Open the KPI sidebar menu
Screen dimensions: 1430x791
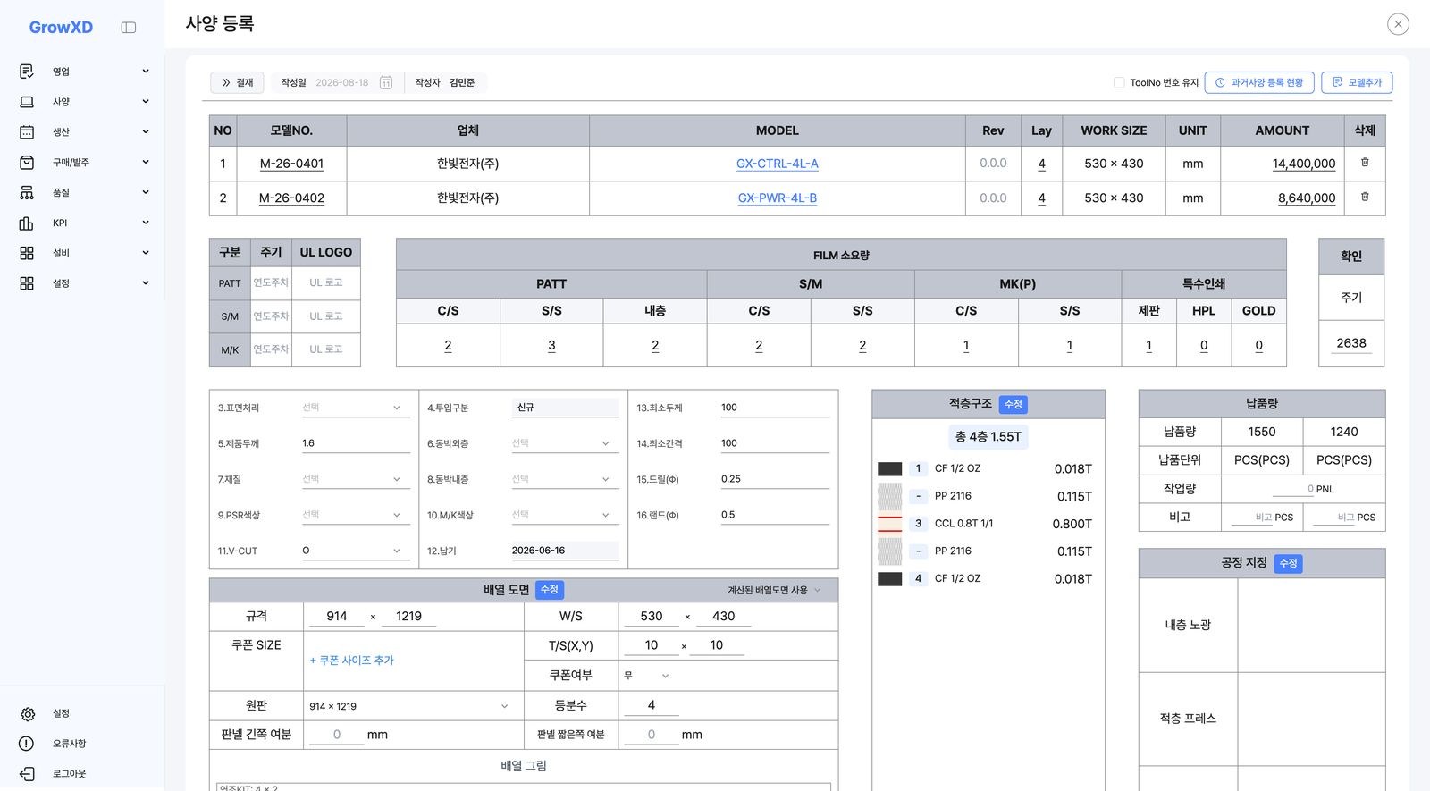[85, 223]
